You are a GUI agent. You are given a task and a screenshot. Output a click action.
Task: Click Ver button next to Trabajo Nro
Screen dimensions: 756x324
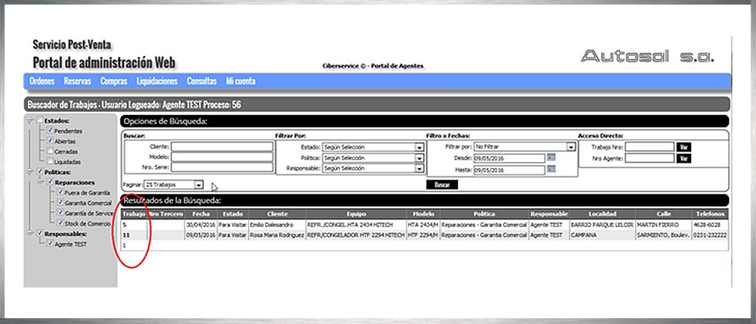(684, 147)
